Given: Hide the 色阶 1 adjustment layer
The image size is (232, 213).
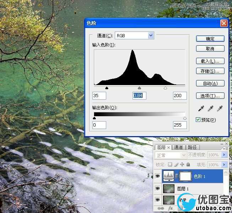Looking at the screenshot, I should [158, 176].
